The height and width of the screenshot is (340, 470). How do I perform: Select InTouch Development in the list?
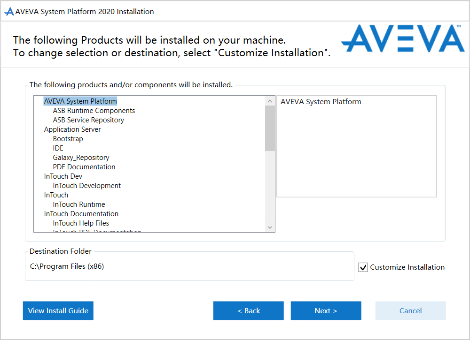(87, 186)
